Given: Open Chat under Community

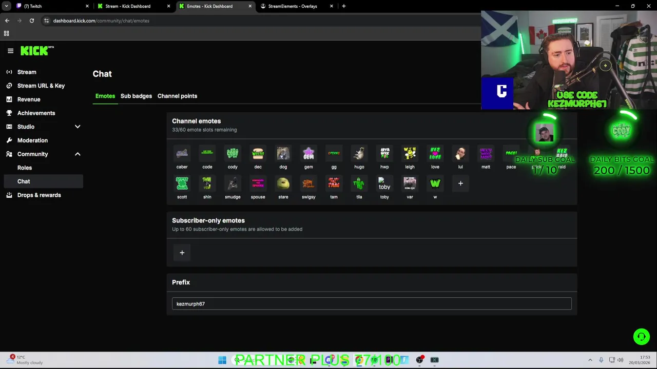Looking at the screenshot, I should tap(43, 181).
